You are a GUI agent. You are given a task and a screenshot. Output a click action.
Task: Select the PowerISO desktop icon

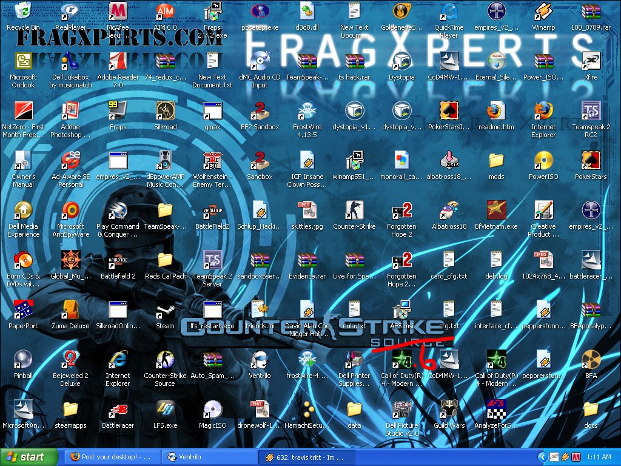click(543, 160)
